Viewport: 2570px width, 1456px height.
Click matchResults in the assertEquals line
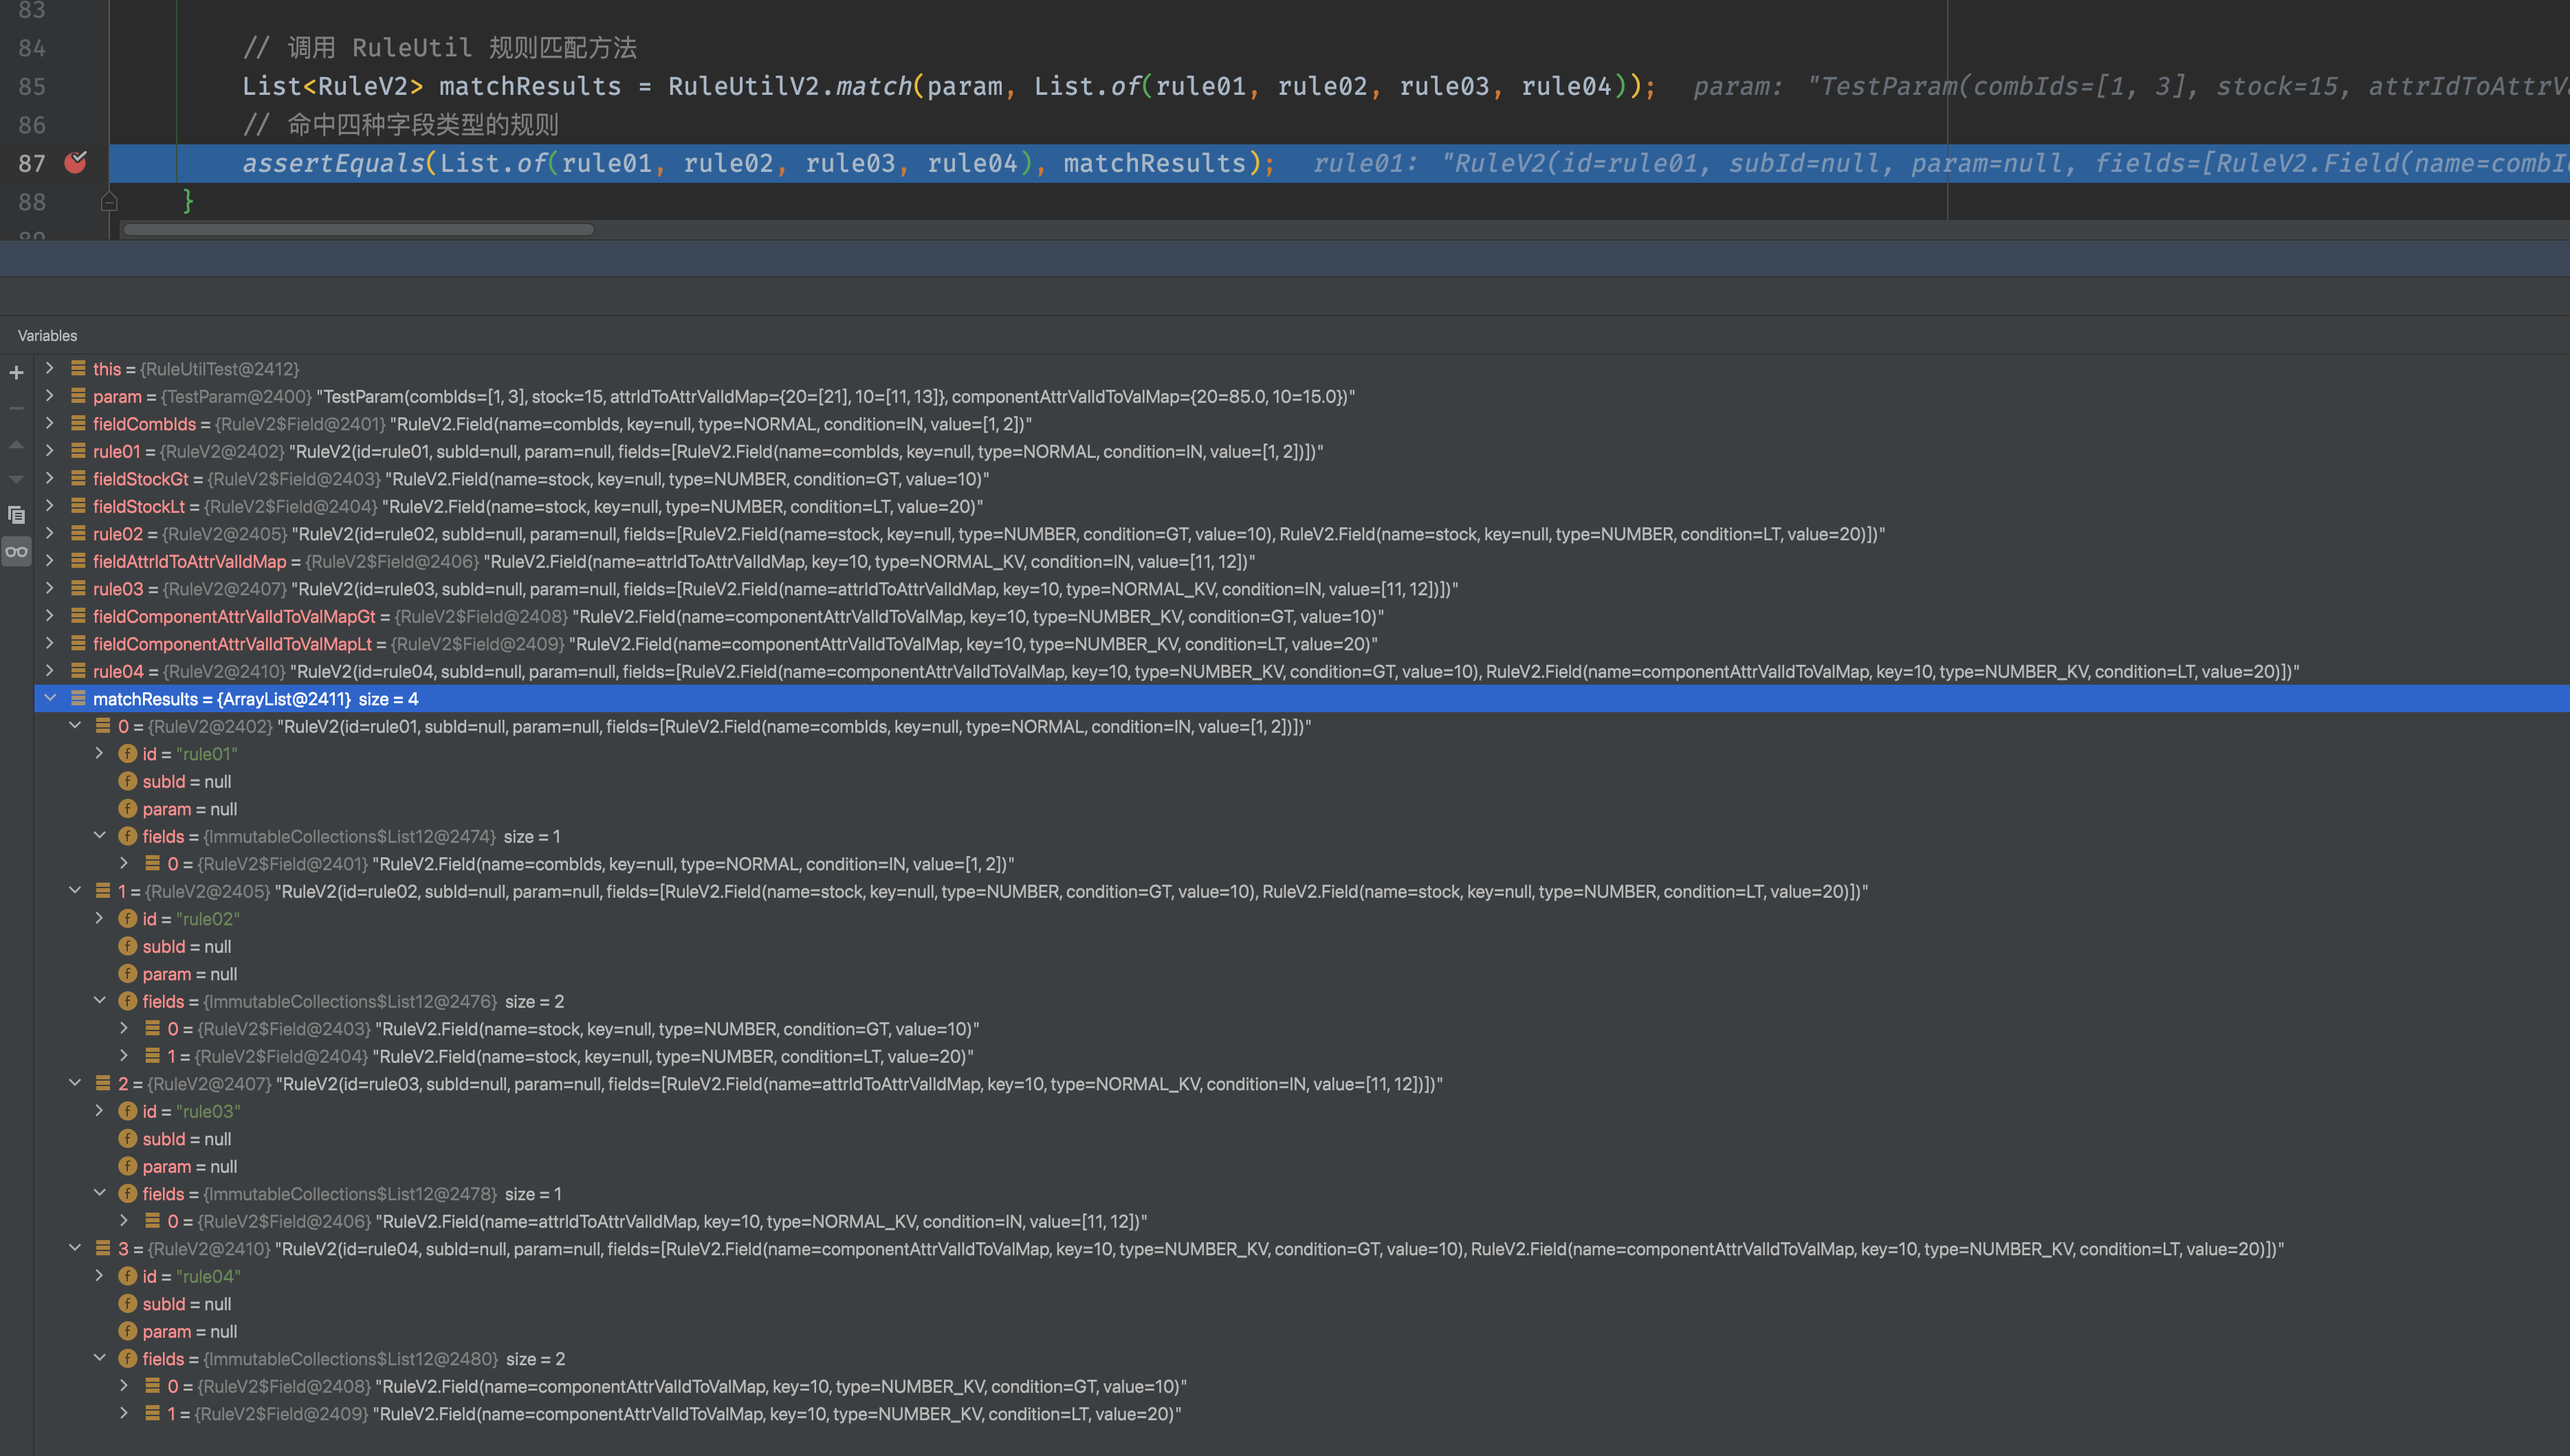tap(1154, 163)
